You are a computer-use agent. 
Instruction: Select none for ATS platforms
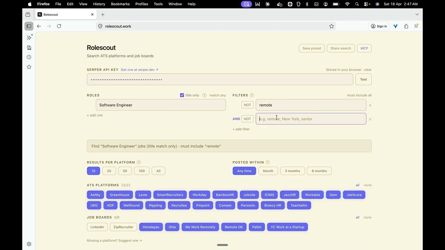pyautogui.click(x=368, y=185)
